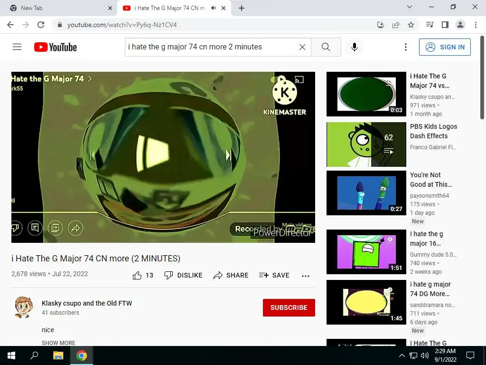This screenshot has height=365, width=486.
Task: Open share arrow icon in video overlay
Action: coord(75,229)
